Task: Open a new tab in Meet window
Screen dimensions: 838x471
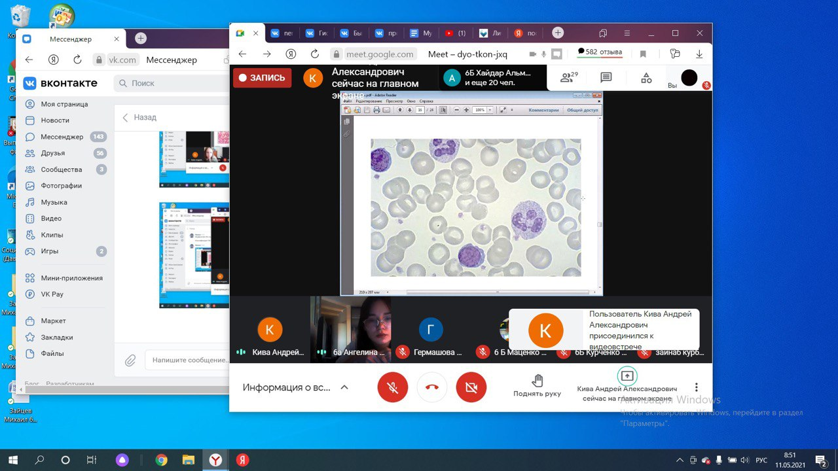Action: pyautogui.click(x=558, y=33)
